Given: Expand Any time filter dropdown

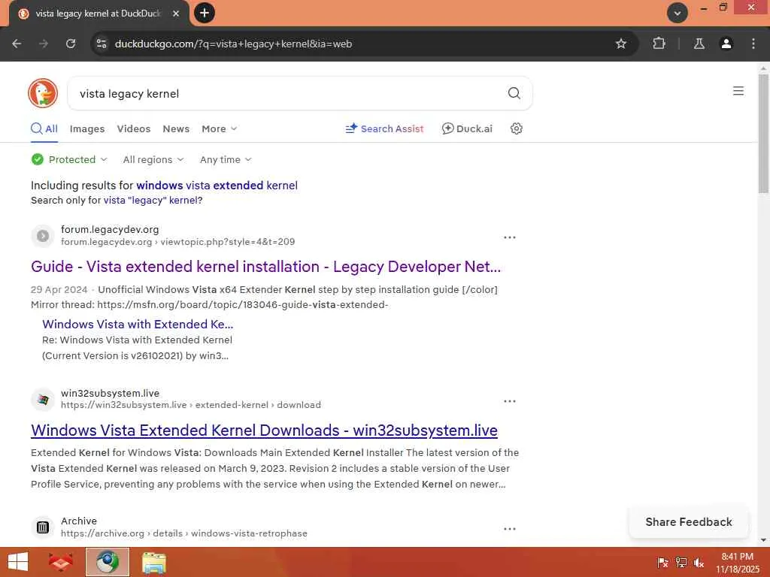Looking at the screenshot, I should click(x=226, y=159).
